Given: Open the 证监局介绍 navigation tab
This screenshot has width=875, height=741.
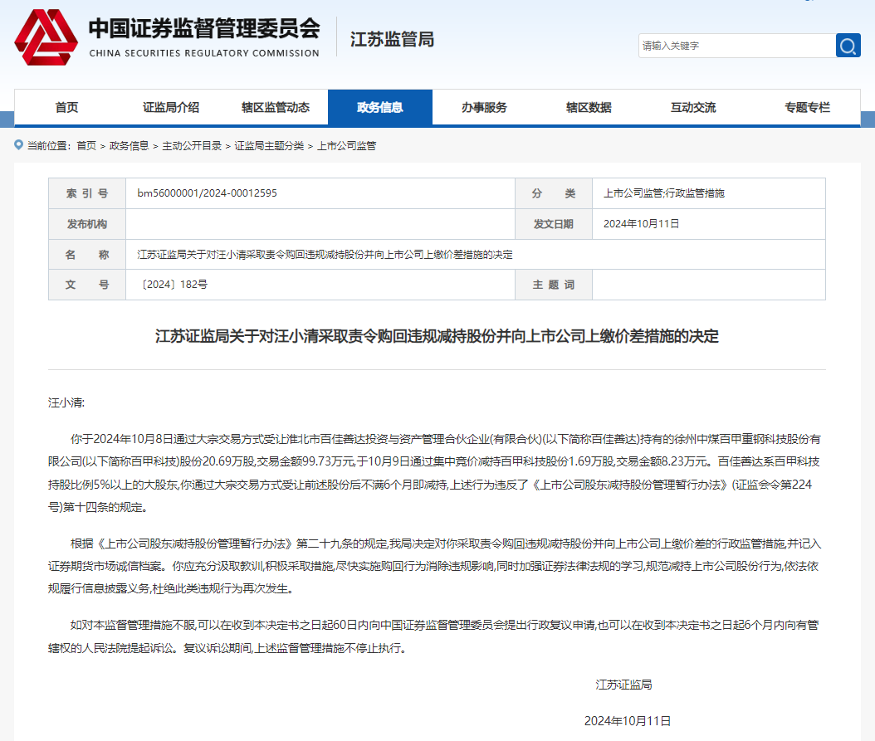Looking at the screenshot, I should [171, 107].
